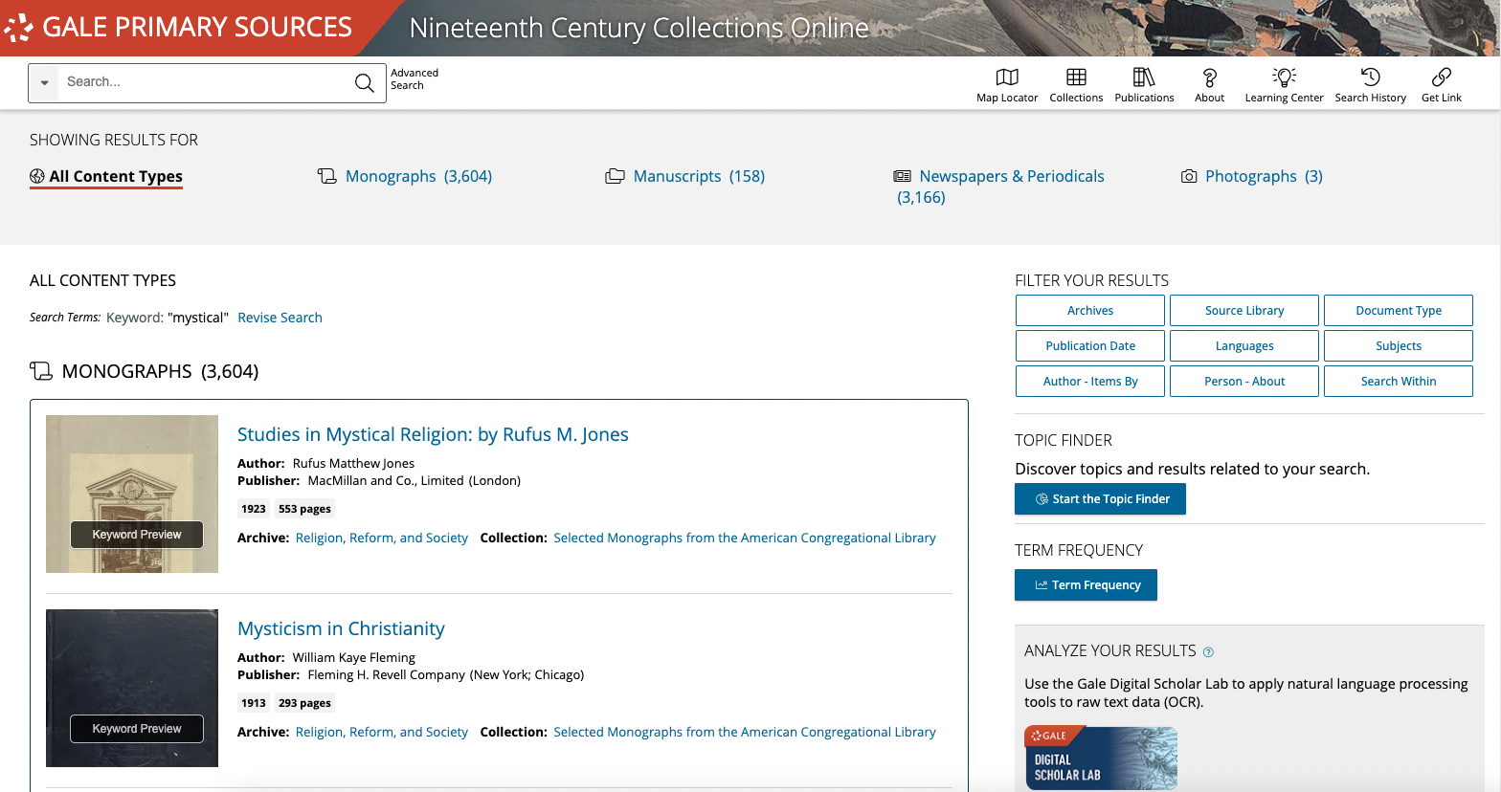
Task: Open Religion, Reform, and Society archive for 1923 book
Action: pyautogui.click(x=382, y=539)
